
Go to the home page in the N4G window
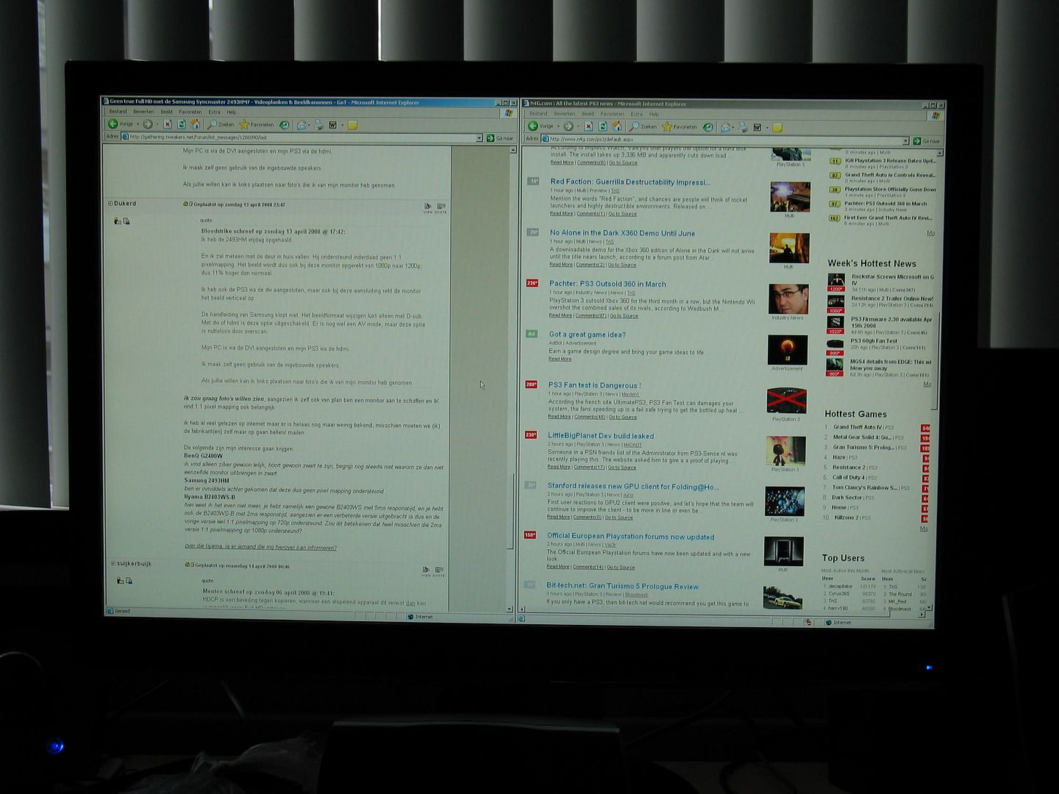tap(616, 126)
